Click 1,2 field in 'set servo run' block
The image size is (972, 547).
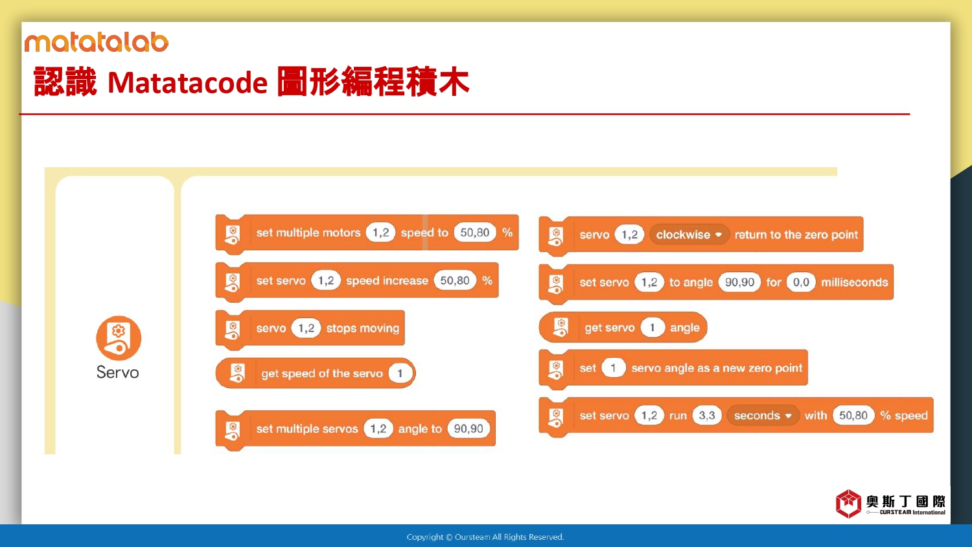(x=649, y=415)
